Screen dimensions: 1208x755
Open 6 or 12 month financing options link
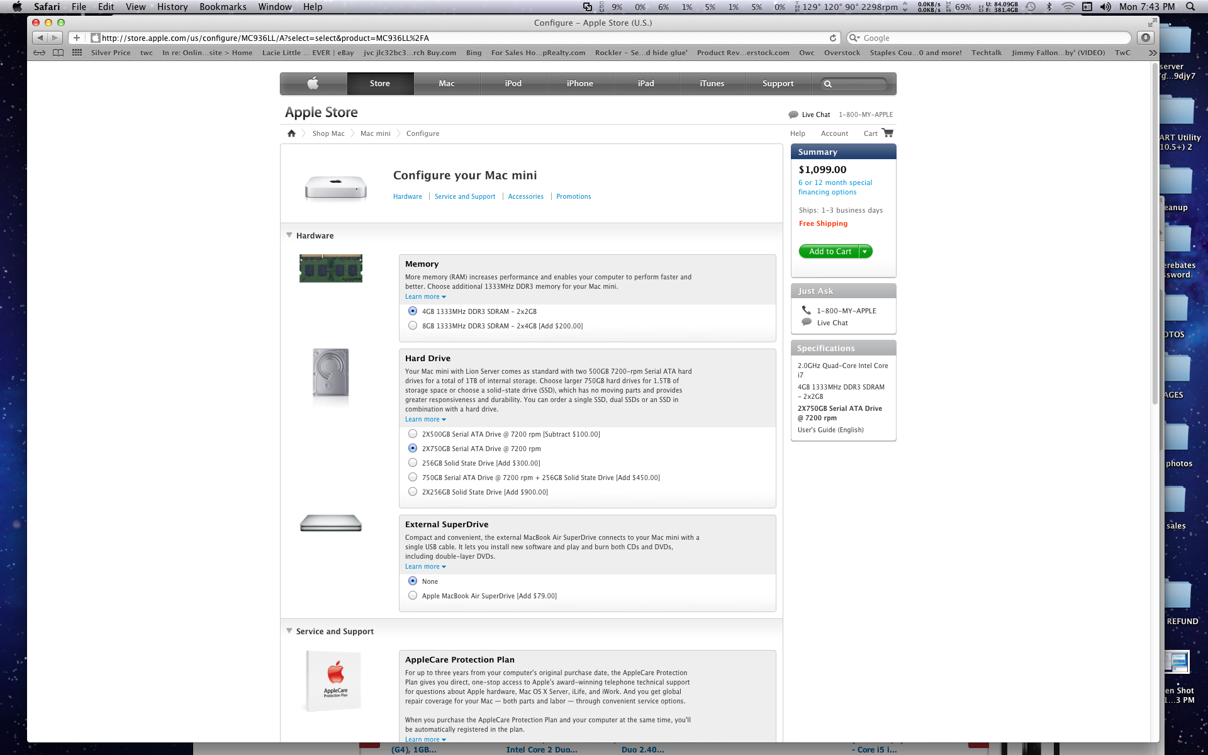[836, 187]
